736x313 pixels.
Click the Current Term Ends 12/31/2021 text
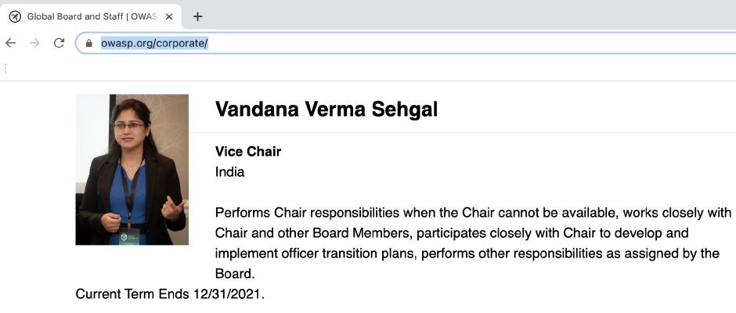(169, 295)
